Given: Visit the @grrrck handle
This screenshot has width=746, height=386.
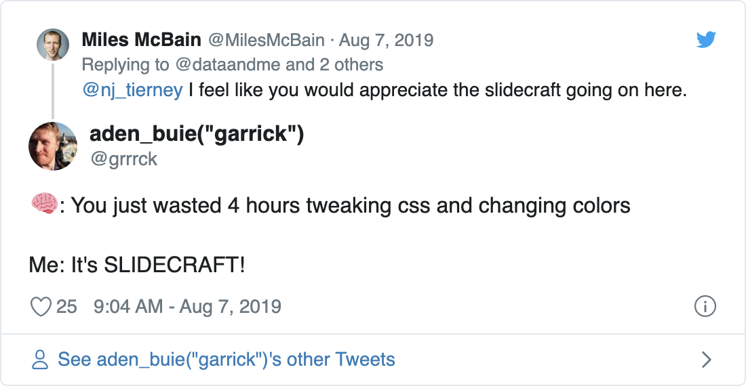Looking at the screenshot, I should 123,158.
